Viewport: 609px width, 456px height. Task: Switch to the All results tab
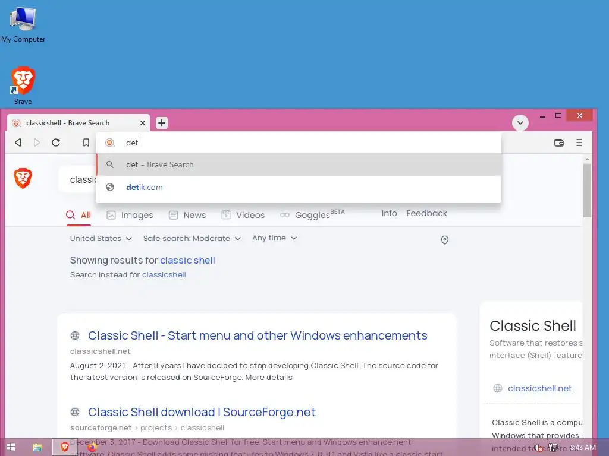click(79, 215)
